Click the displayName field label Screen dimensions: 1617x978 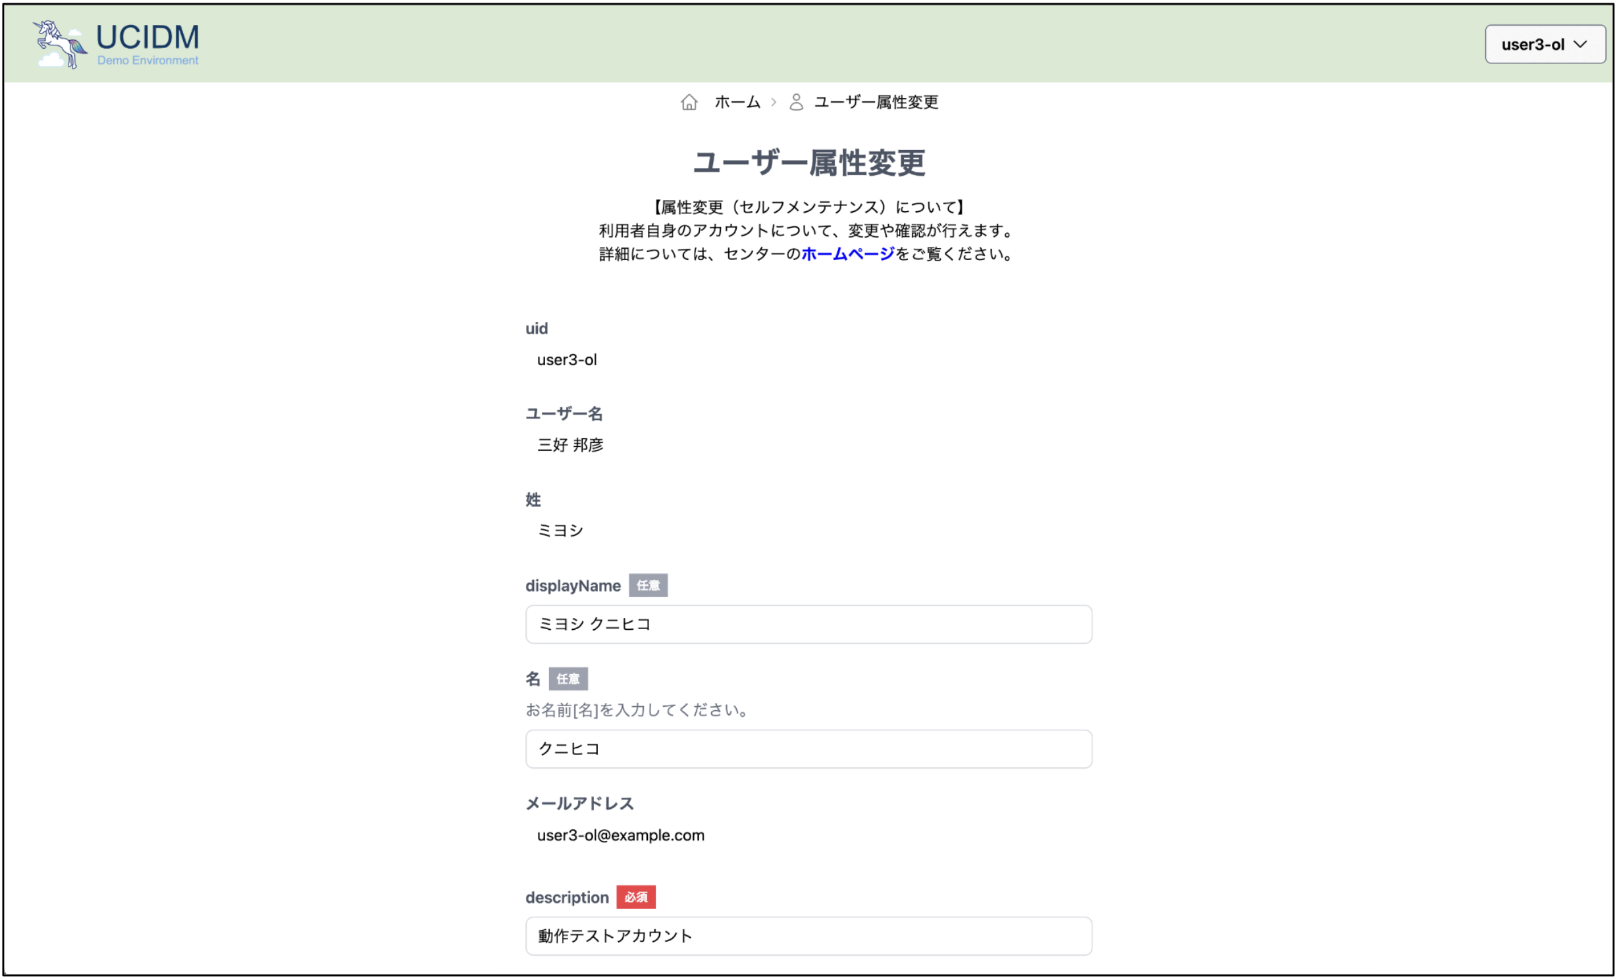573,586
